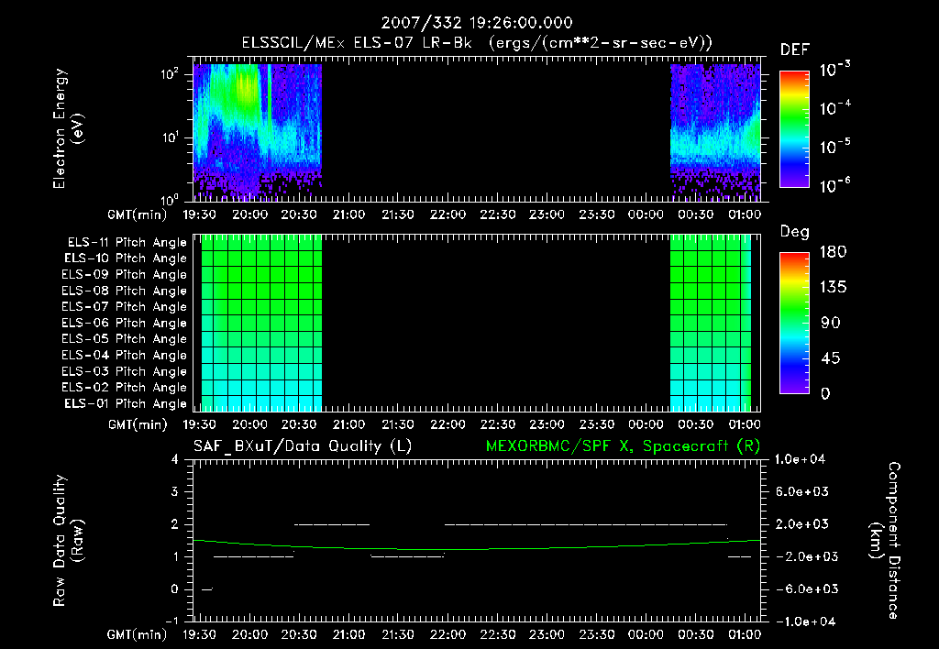Image resolution: width=939 pixels, height=649 pixels.
Task: Click the Deg pitch angle color bar
Action: point(794,323)
